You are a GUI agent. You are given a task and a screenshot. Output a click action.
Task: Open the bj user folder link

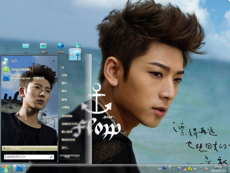pyautogui.click(x=63, y=67)
